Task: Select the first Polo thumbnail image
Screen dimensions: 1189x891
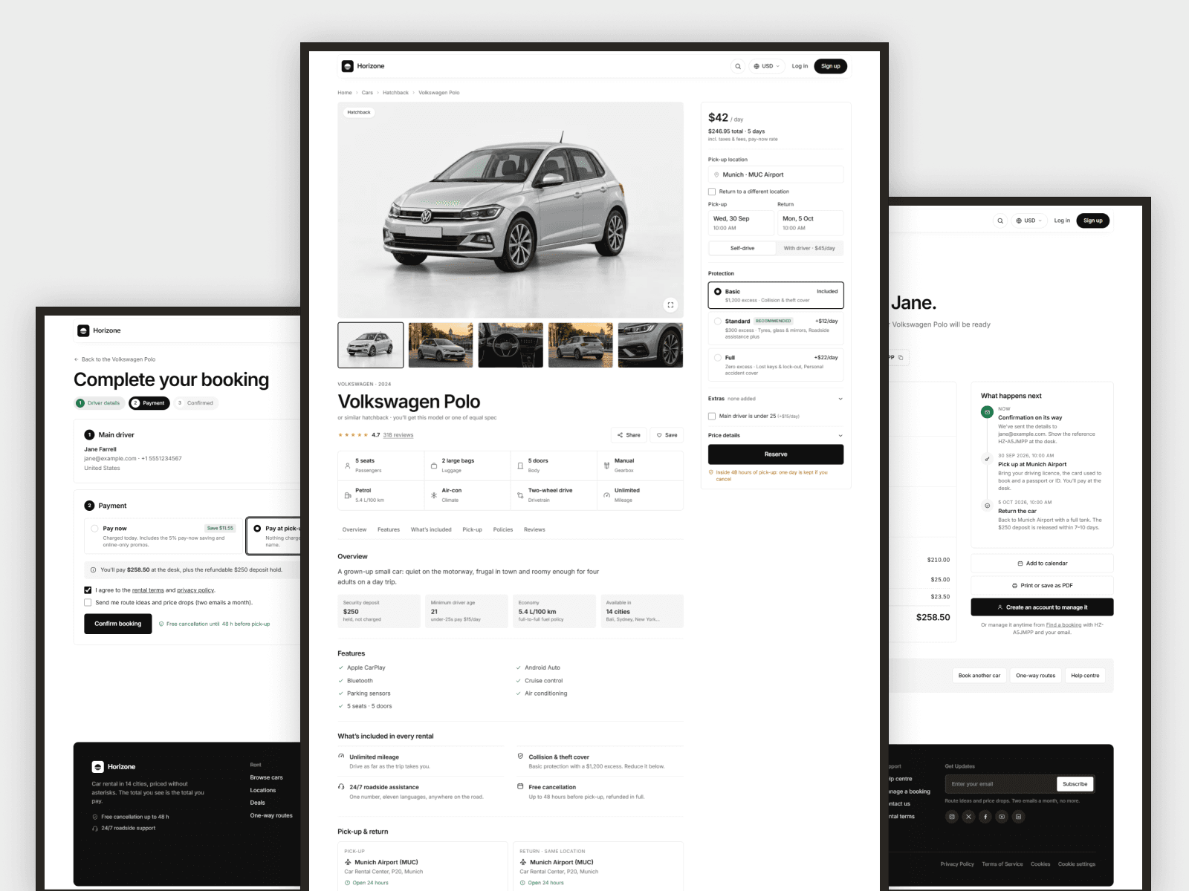Action: click(x=371, y=345)
